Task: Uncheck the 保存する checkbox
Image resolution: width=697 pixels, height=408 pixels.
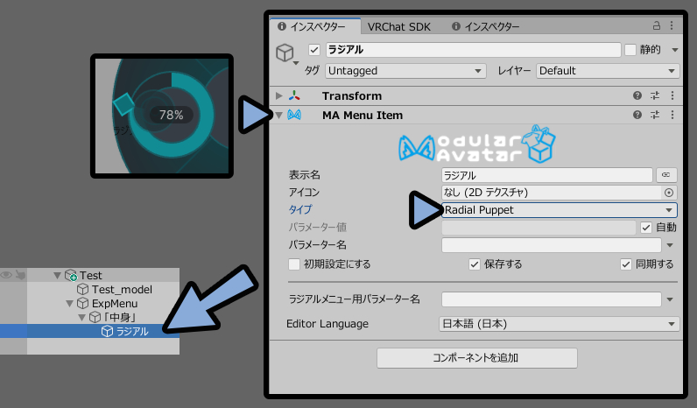Action: pyautogui.click(x=475, y=264)
